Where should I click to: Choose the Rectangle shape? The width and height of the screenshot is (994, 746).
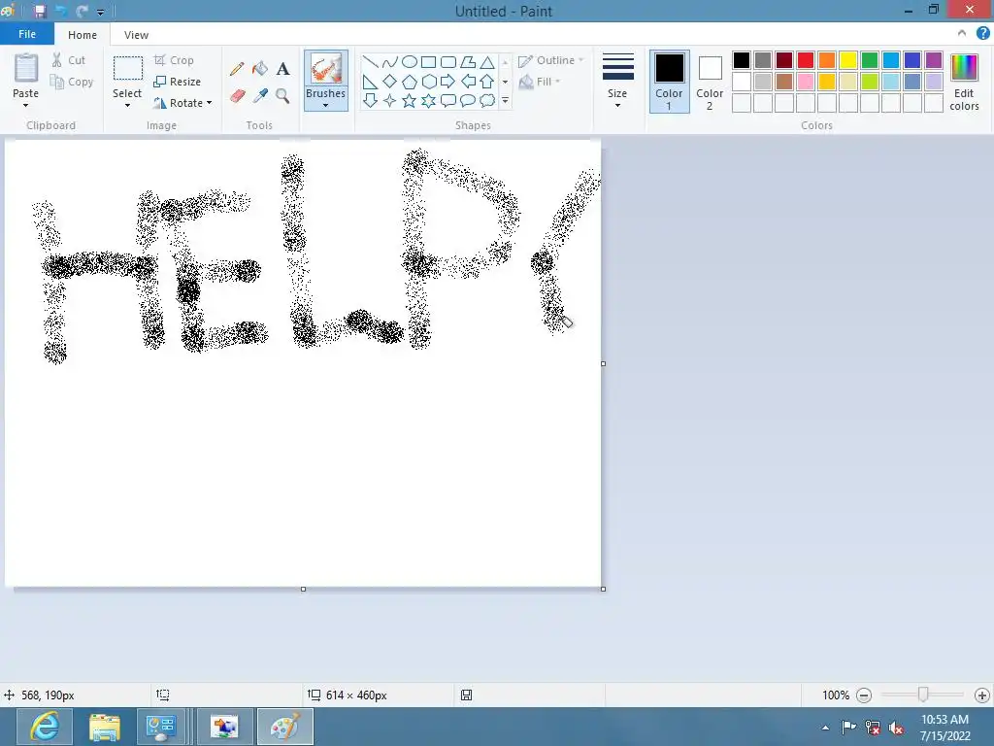pyautogui.click(x=428, y=61)
